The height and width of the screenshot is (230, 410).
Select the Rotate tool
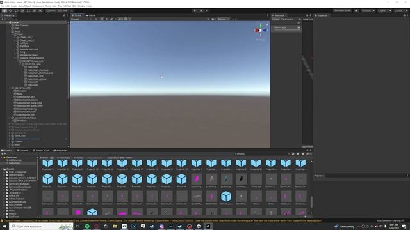[x=17, y=11]
